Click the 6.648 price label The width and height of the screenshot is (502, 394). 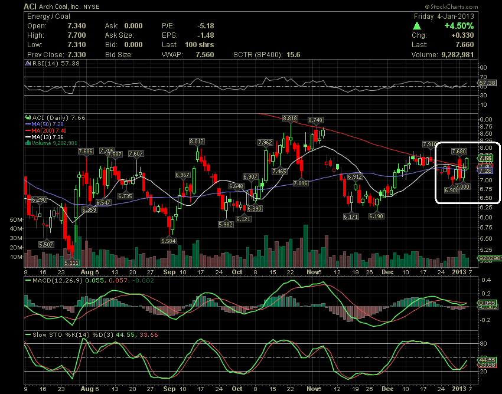[x=236, y=186]
